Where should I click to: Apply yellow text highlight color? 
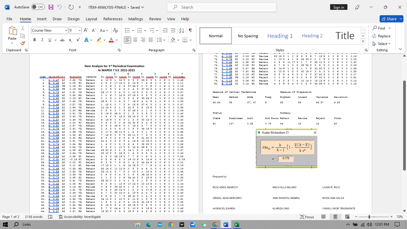100,40
